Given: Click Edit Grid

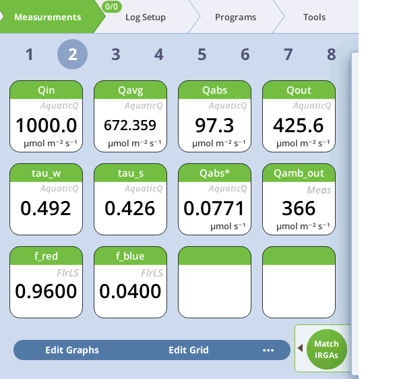Looking at the screenshot, I should pos(189,350).
